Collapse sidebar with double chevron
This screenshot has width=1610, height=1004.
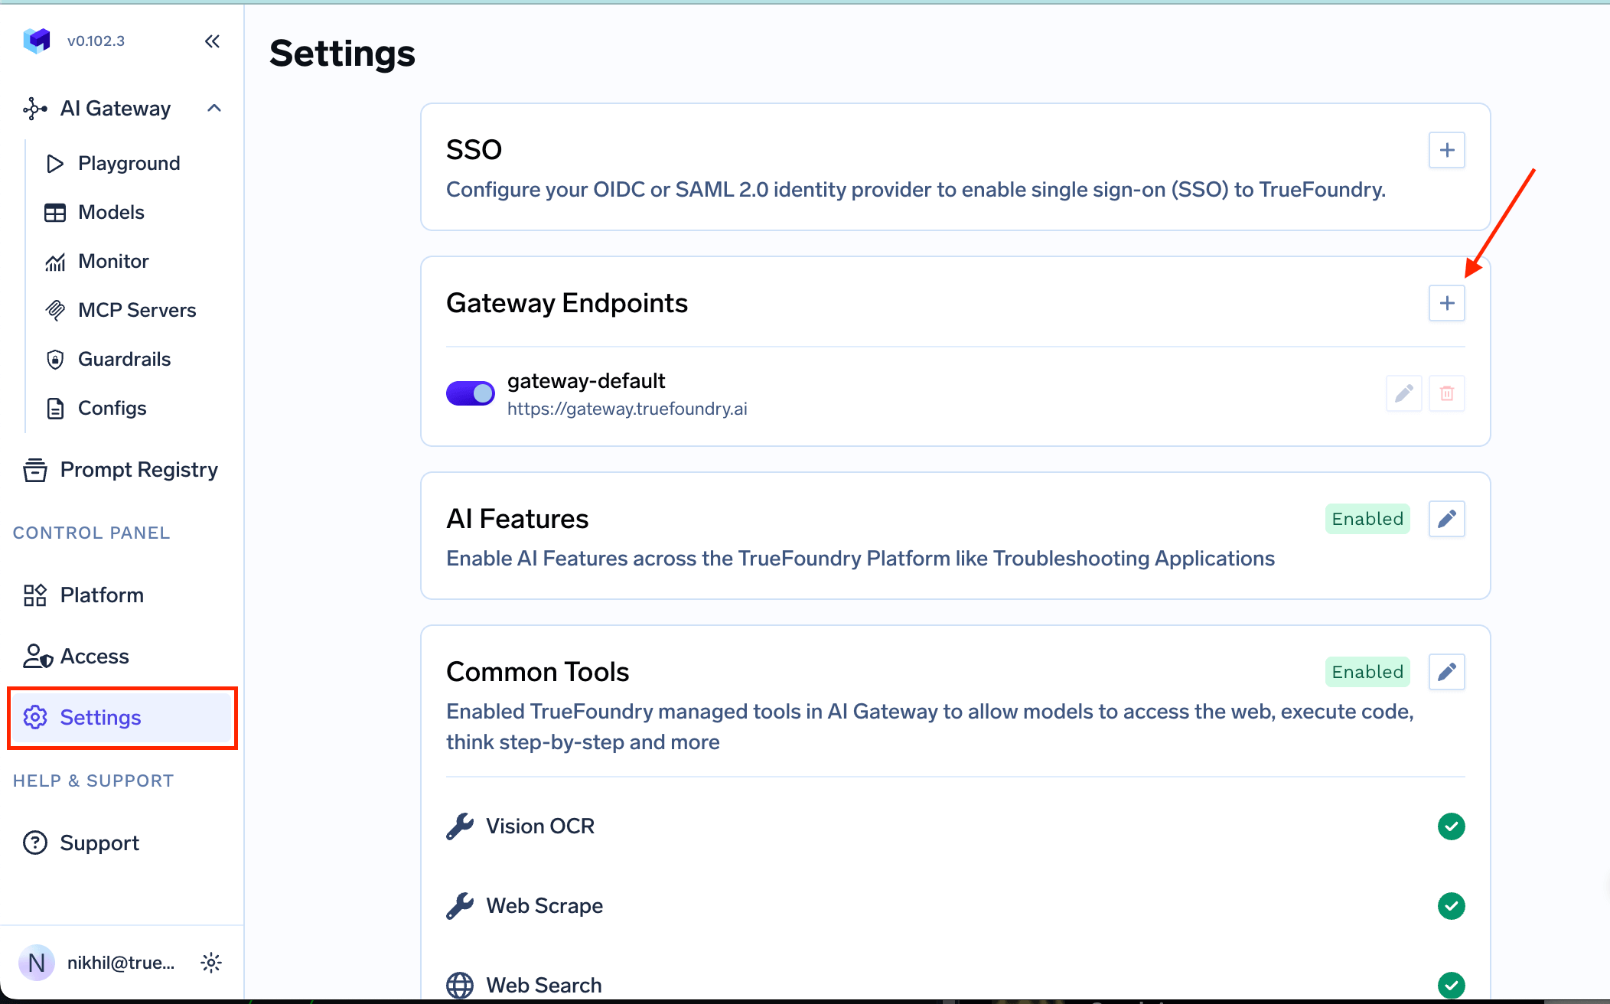(x=212, y=41)
